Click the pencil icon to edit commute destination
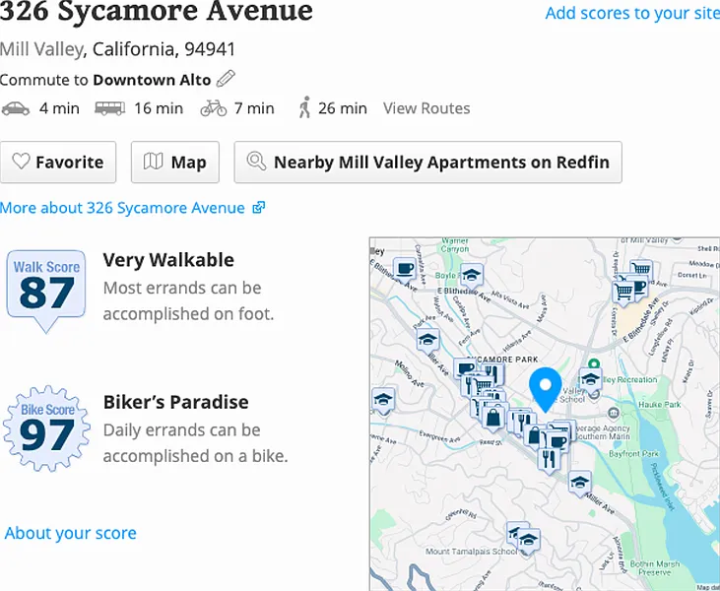This screenshot has height=591, width=720. pos(226,79)
